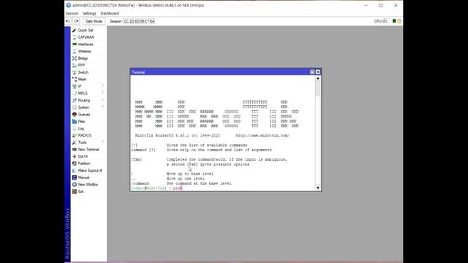This screenshot has height=263, width=468.
Task: Open the Dashboard menu
Action: coord(110,13)
